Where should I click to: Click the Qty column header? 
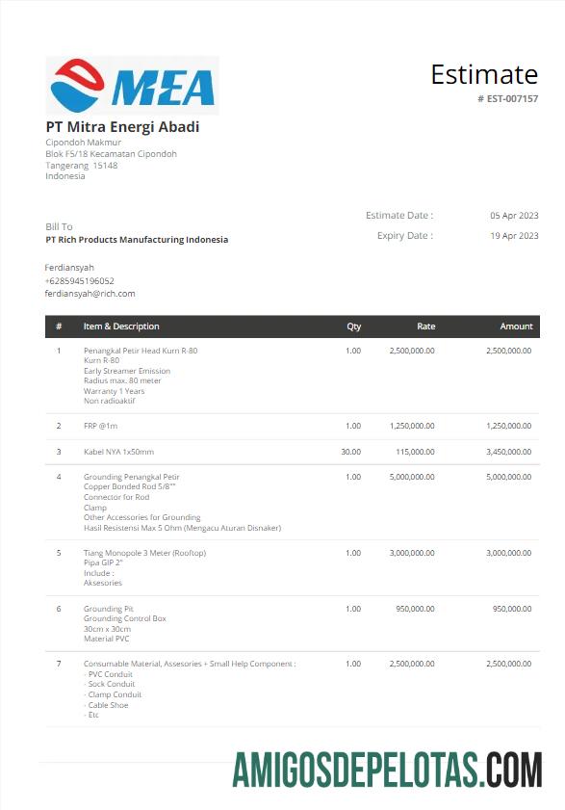[354, 327]
